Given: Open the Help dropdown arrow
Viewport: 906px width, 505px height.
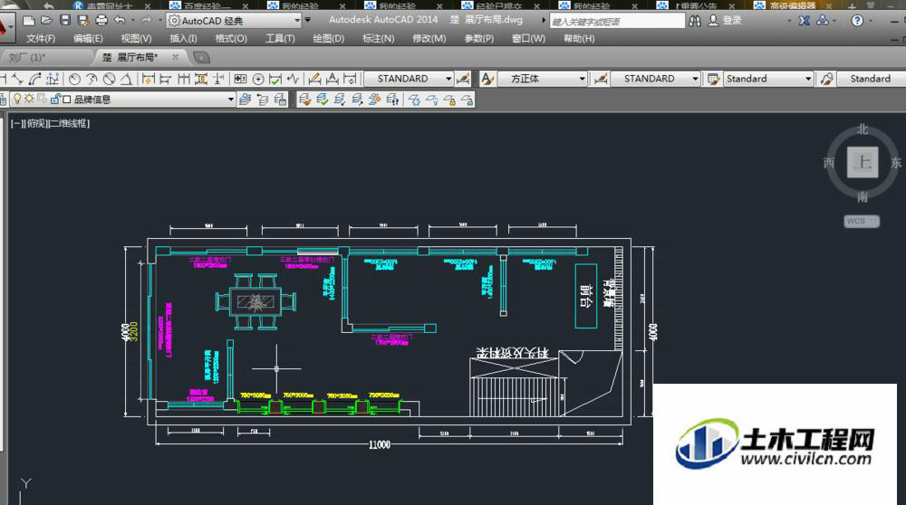Looking at the screenshot, I should (x=870, y=21).
